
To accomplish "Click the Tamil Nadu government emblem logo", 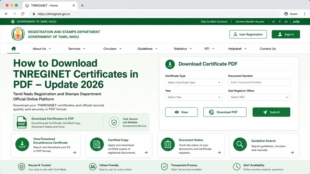I will point(18,34).
